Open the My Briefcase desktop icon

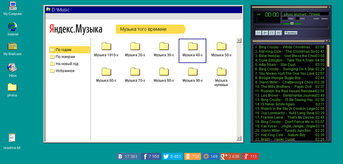12,49
